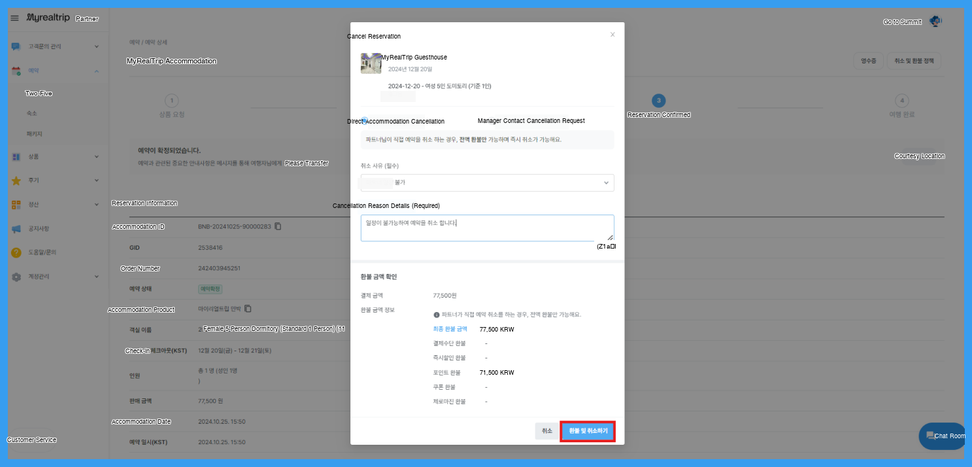This screenshot has width=972, height=467.
Task: Copy the BNB-20241025-90000283 reservation ID
Action: click(x=278, y=226)
